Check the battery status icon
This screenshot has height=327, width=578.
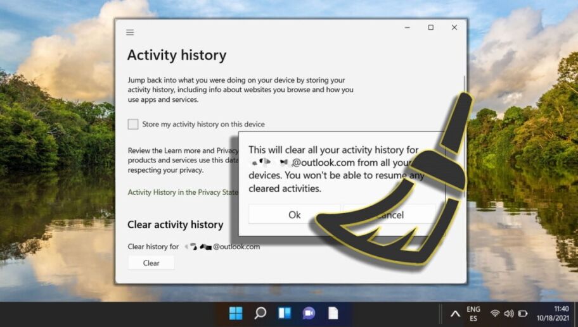(x=523, y=313)
